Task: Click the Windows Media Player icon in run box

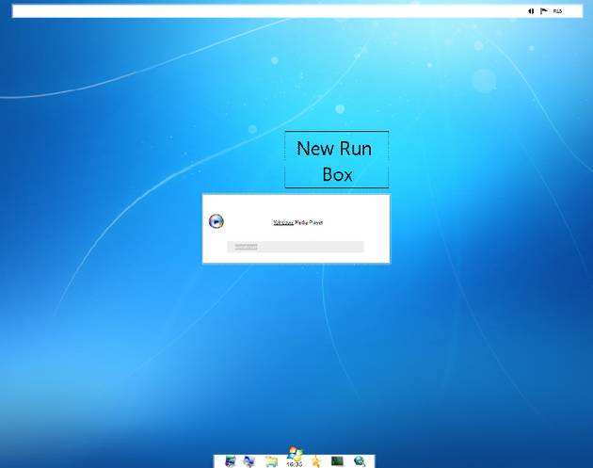Action: 216,221
